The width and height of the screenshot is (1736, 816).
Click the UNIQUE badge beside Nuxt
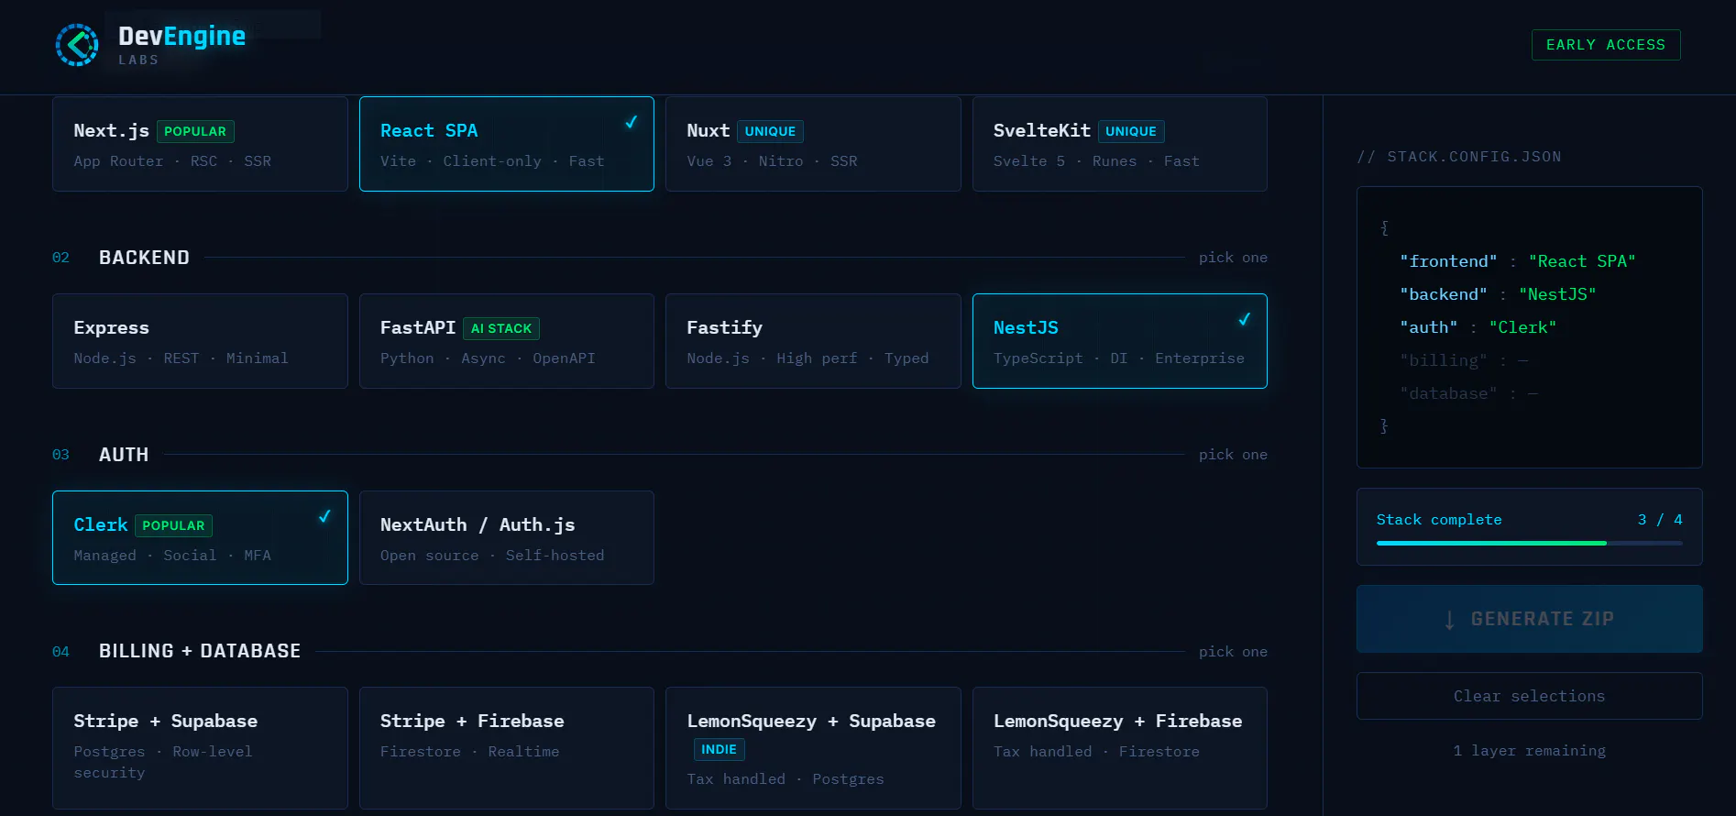770,131
